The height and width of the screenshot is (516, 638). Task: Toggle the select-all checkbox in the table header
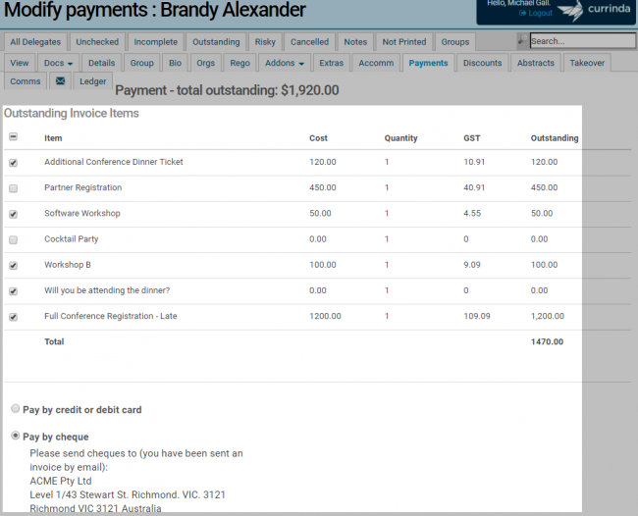(14, 136)
